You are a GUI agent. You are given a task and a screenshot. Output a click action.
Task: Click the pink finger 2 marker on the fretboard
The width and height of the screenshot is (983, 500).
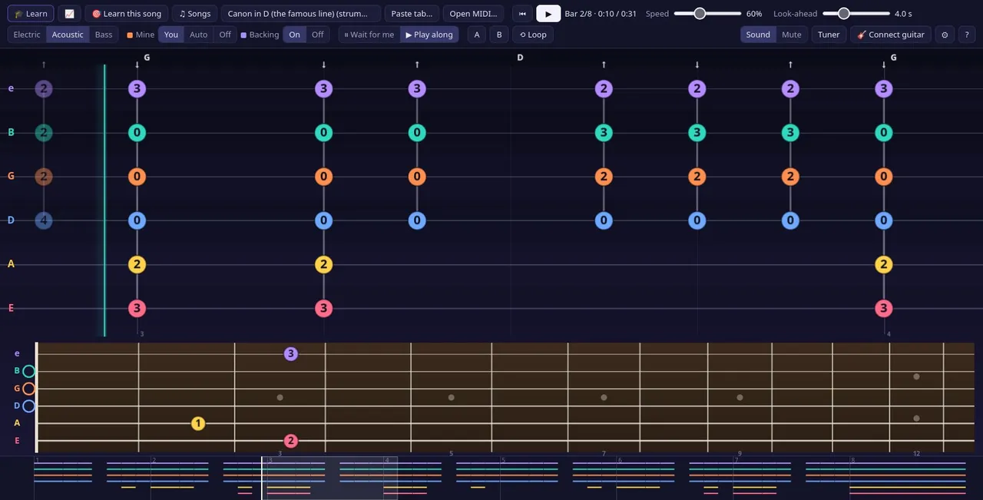tap(290, 441)
